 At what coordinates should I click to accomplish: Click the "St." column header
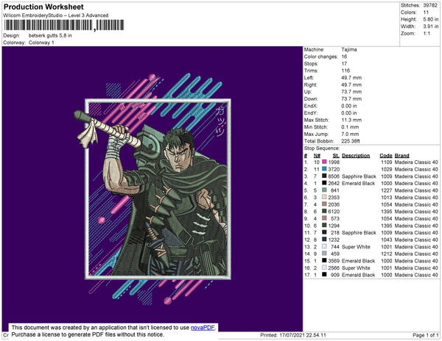pyautogui.click(x=336, y=156)
